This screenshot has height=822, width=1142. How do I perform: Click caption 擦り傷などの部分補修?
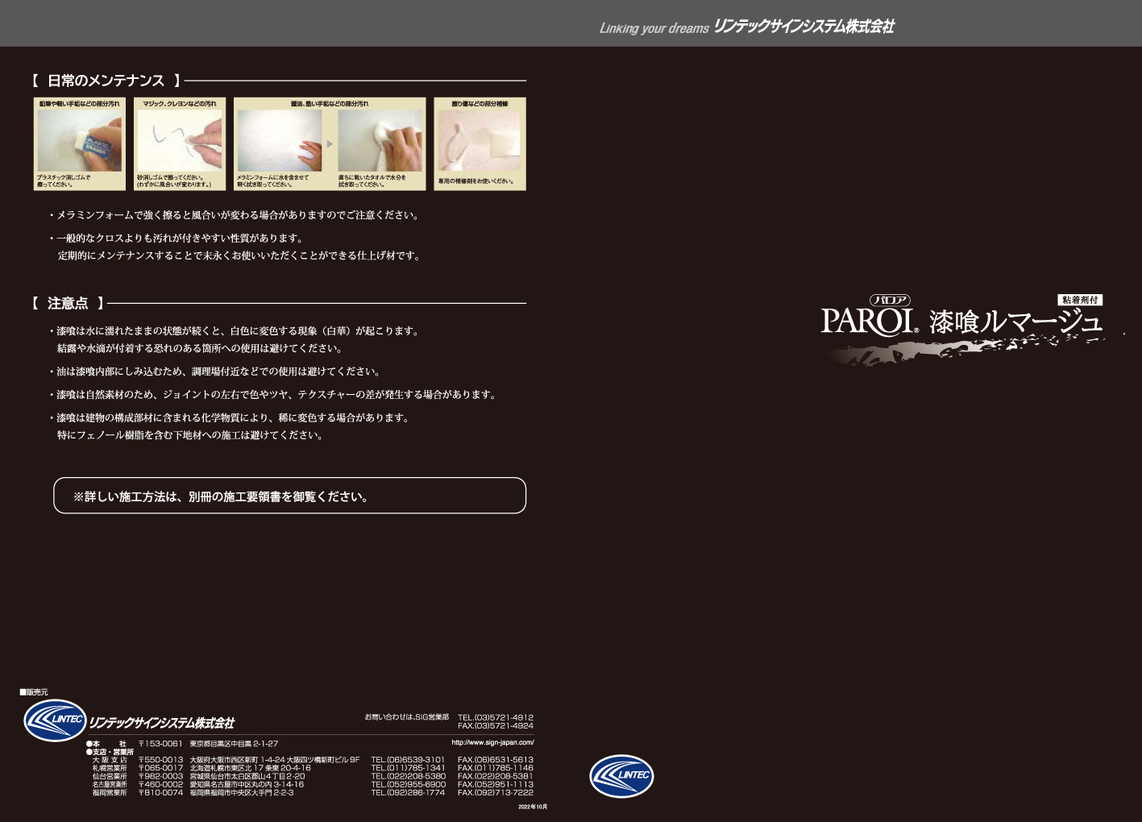[x=480, y=104]
